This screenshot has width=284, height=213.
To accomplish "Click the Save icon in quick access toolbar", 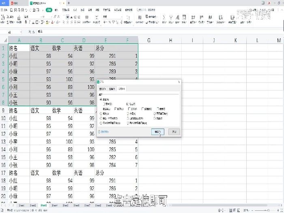I will [11, 10].
